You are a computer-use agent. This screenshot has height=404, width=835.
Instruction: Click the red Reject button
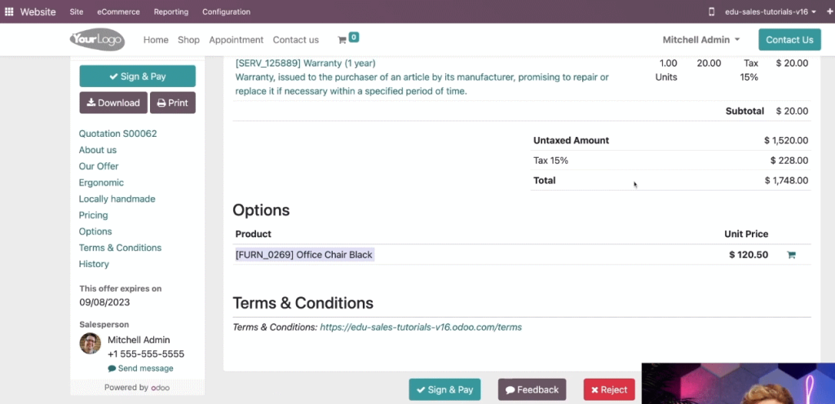coord(609,389)
